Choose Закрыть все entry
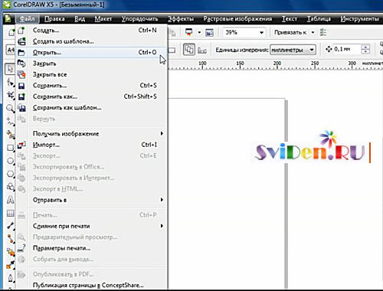The height and width of the screenshot is (291, 383). coord(91,74)
